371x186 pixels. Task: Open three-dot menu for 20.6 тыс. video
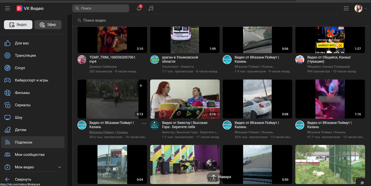coord(144,123)
